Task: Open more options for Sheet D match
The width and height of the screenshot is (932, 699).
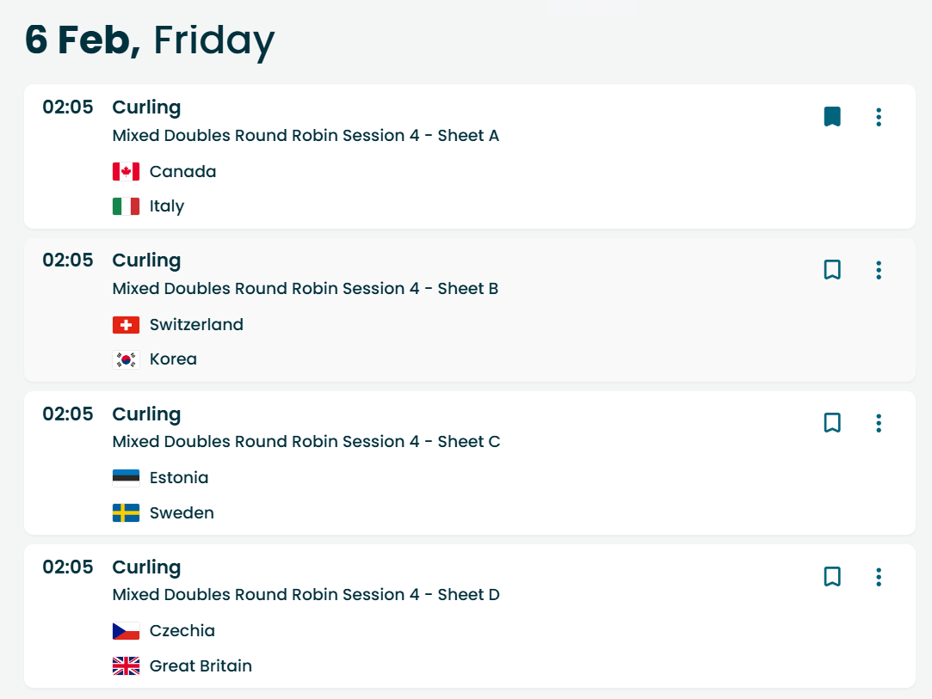Action: (878, 576)
